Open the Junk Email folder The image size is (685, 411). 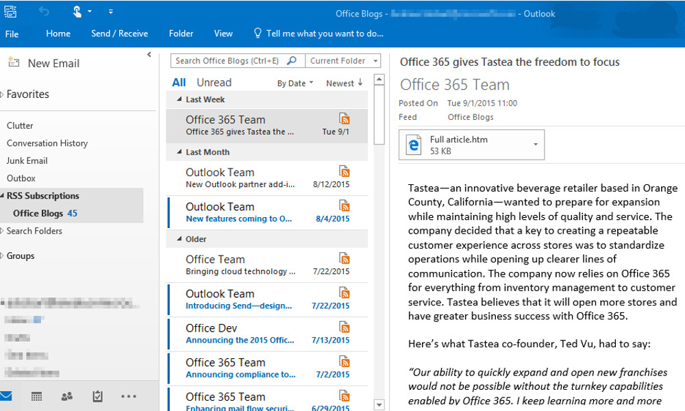[27, 161]
